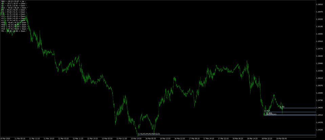Click the '17 Mar 06:10' time label

195,138
